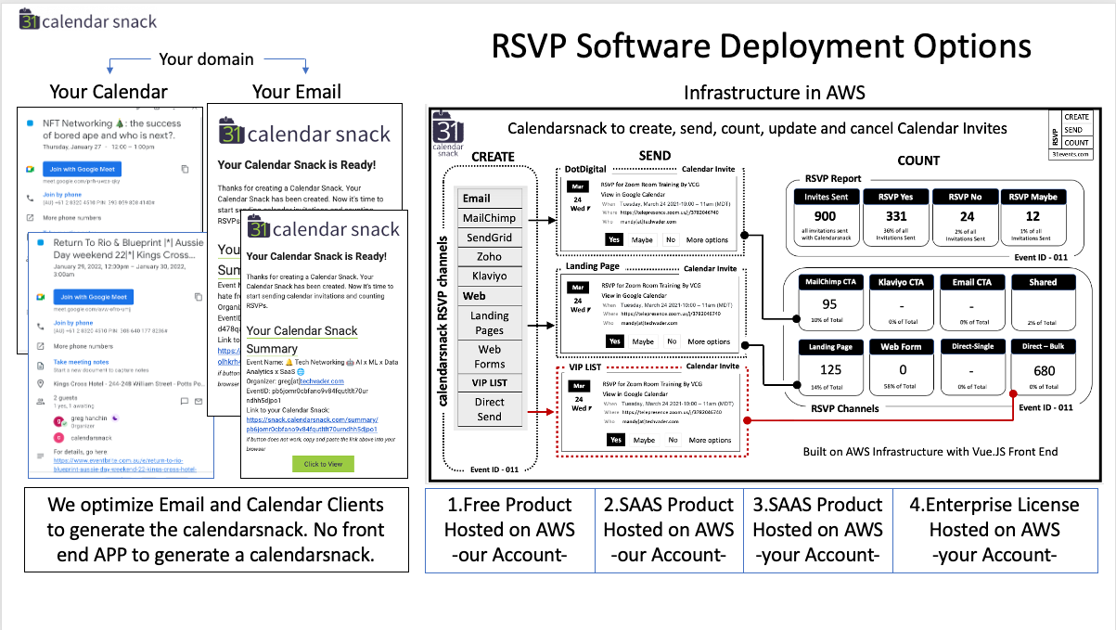Select SendGrid in the CREATE channel list

coord(489,238)
